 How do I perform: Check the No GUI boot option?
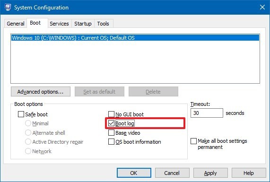(111, 114)
